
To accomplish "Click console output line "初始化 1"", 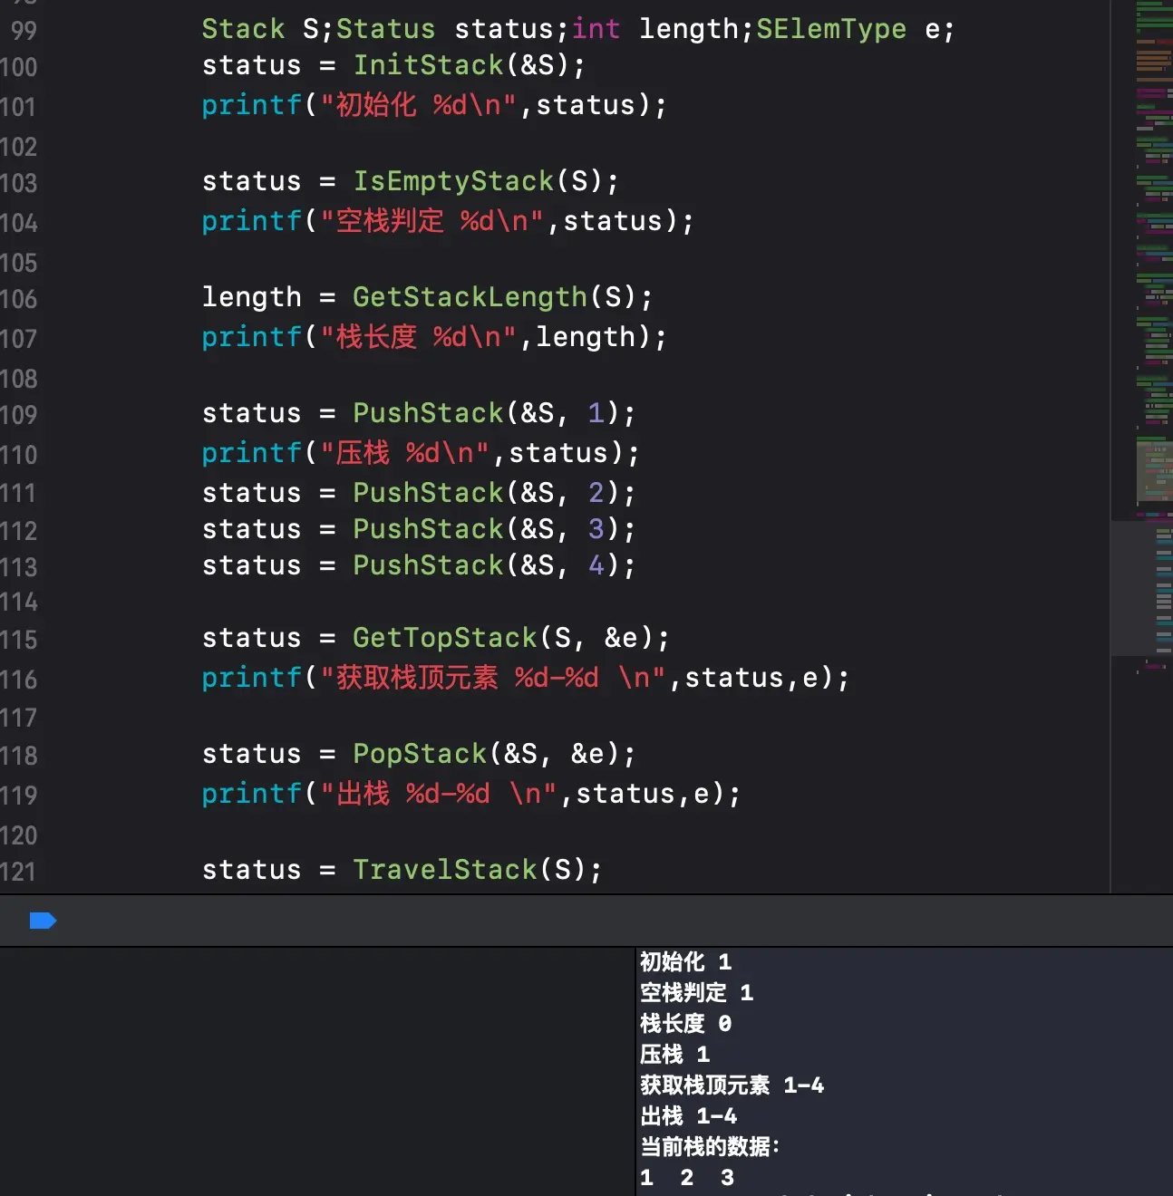I will 686,962.
